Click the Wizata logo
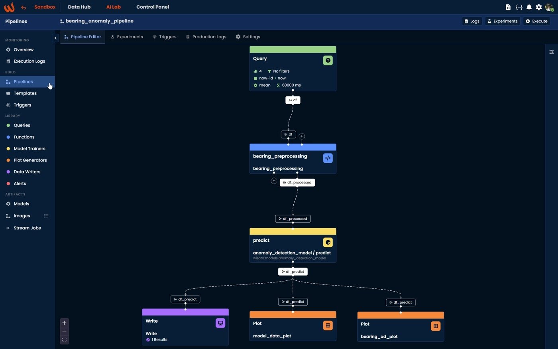Image resolution: width=558 pixels, height=349 pixels. pos(9,7)
